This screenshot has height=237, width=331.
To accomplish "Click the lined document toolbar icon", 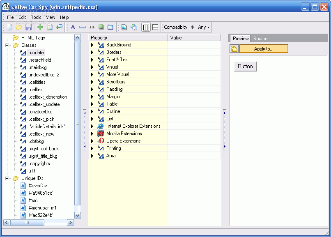I will pyautogui.click(x=50, y=27).
